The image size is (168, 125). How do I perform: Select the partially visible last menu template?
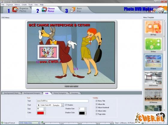coord(153,108)
